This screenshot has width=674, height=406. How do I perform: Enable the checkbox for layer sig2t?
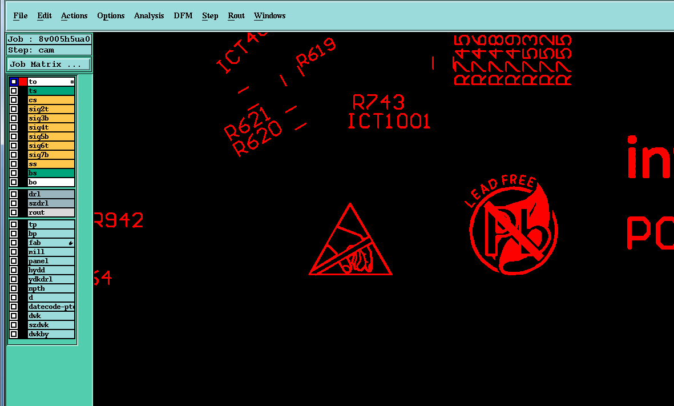(x=14, y=109)
